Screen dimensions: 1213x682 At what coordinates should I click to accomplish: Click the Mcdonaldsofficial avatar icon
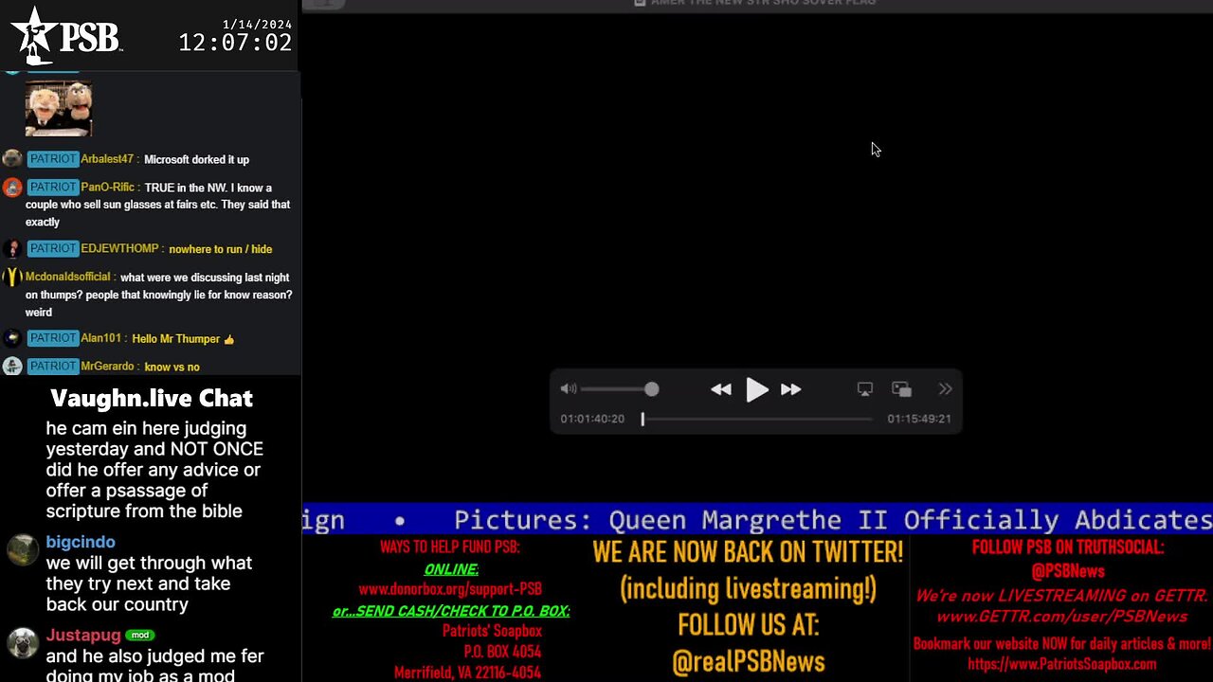(11, 278)
